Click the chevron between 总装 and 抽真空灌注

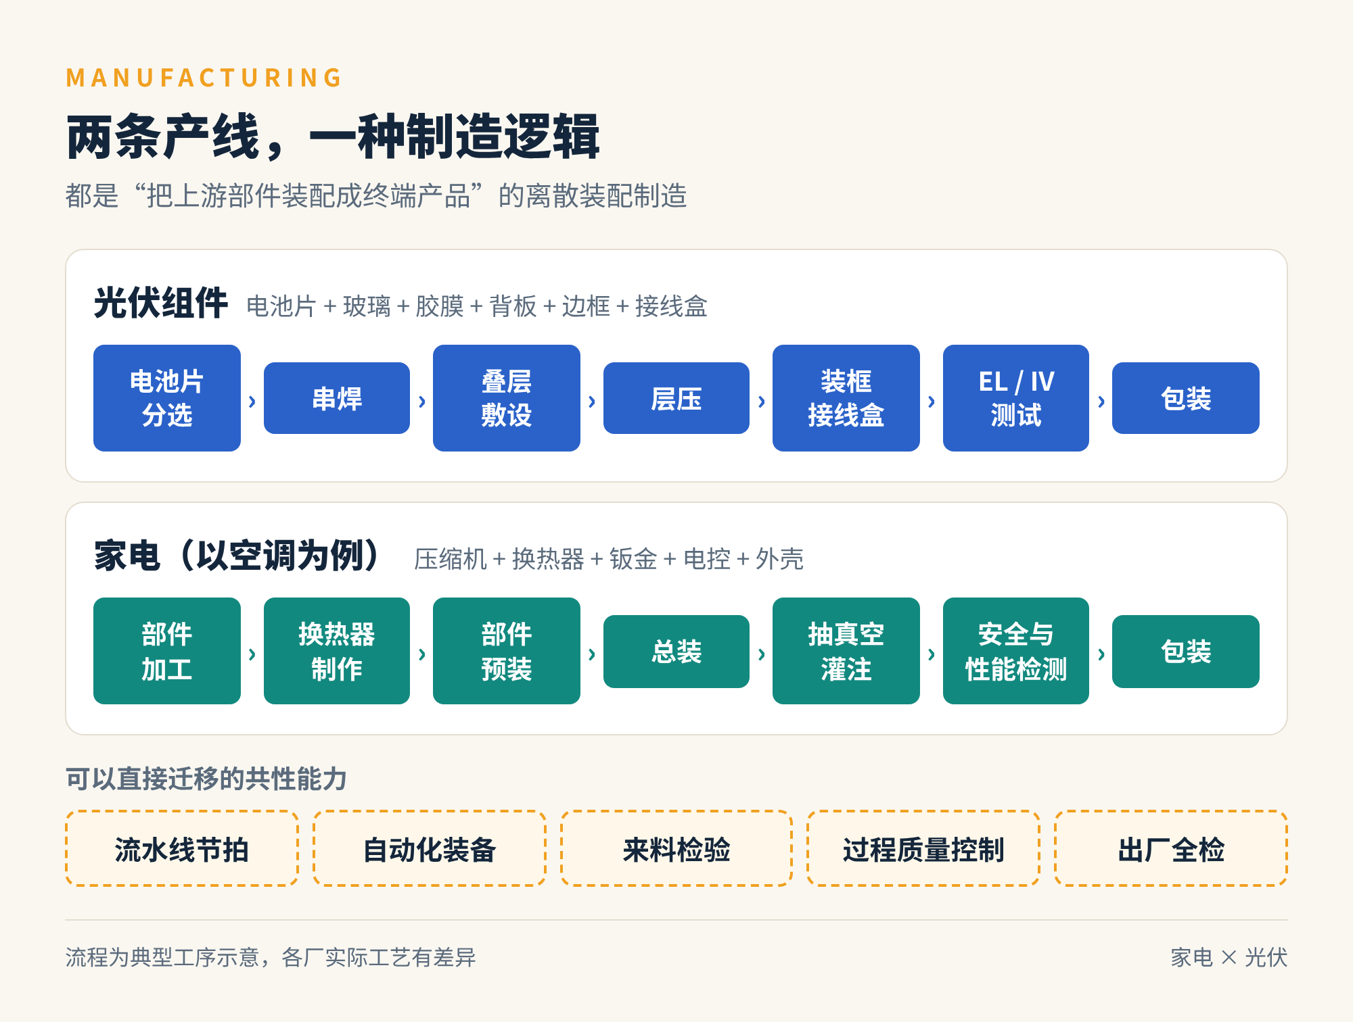762,654
